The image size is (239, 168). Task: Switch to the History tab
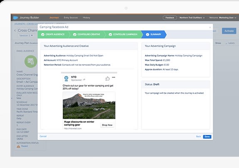[86, 18]
